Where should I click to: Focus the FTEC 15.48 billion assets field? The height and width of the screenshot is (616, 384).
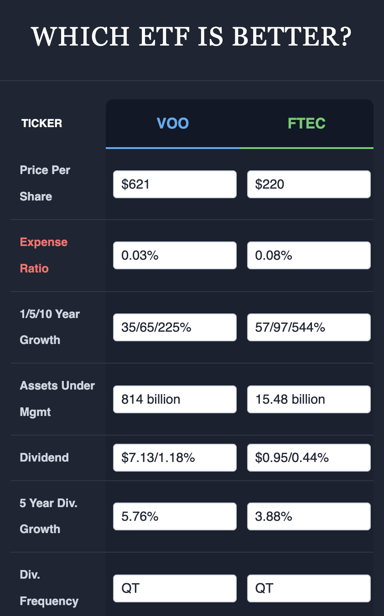click(x=309, y=399)
